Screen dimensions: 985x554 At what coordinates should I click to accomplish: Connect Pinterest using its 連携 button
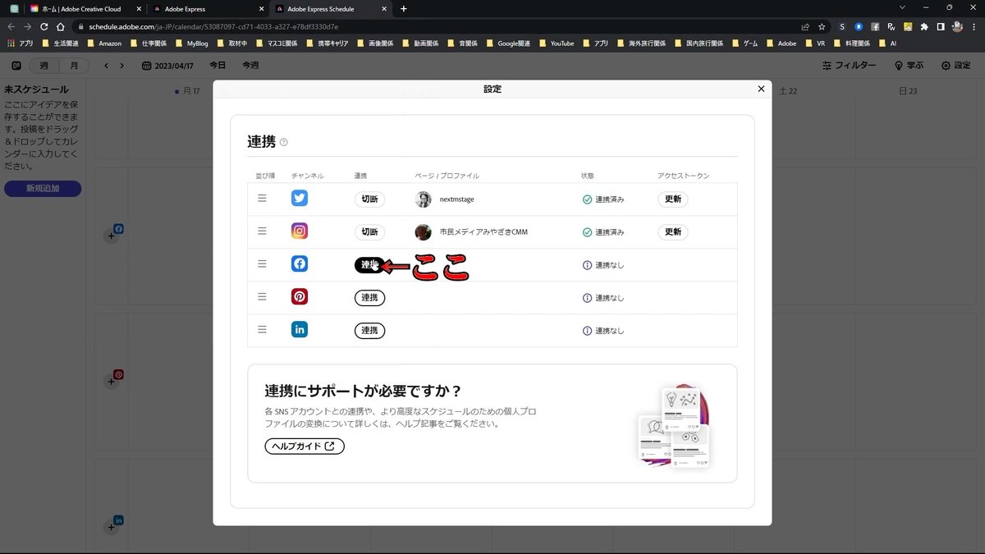pos(369,298)
